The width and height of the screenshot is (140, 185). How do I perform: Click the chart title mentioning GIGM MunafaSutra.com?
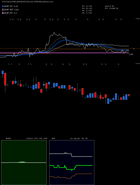27,2
